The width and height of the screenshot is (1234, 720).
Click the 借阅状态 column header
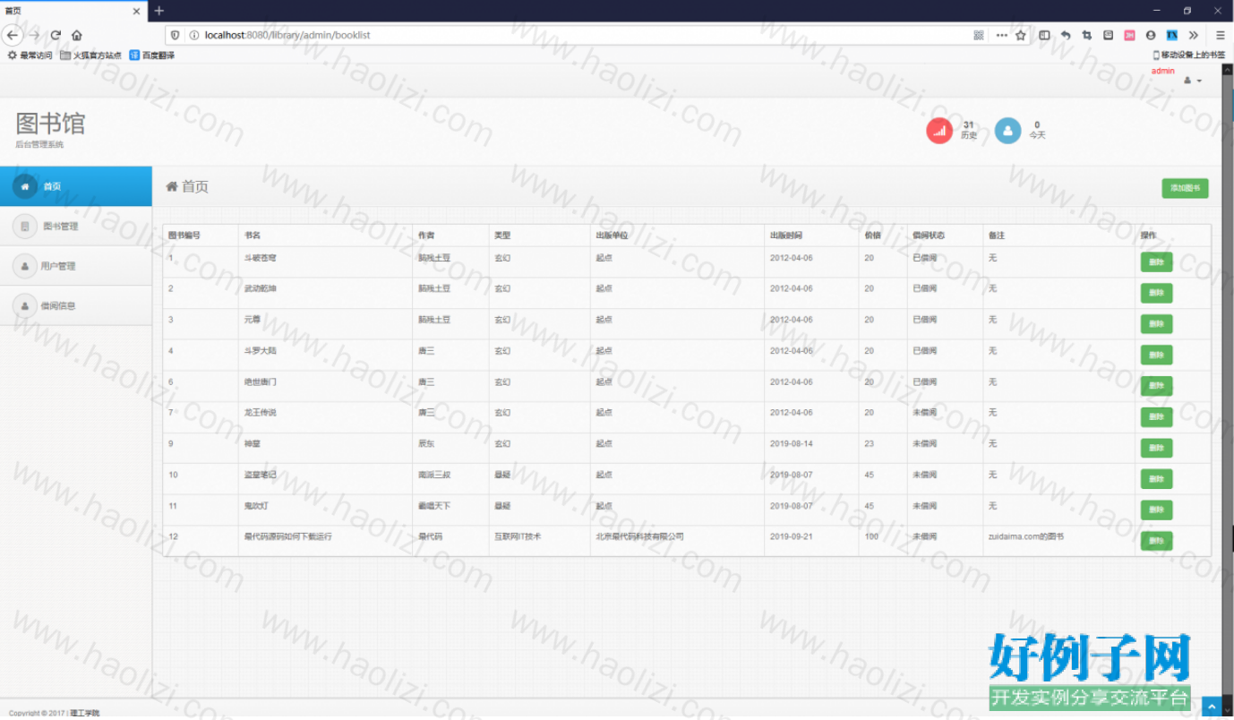coord(929,236)
